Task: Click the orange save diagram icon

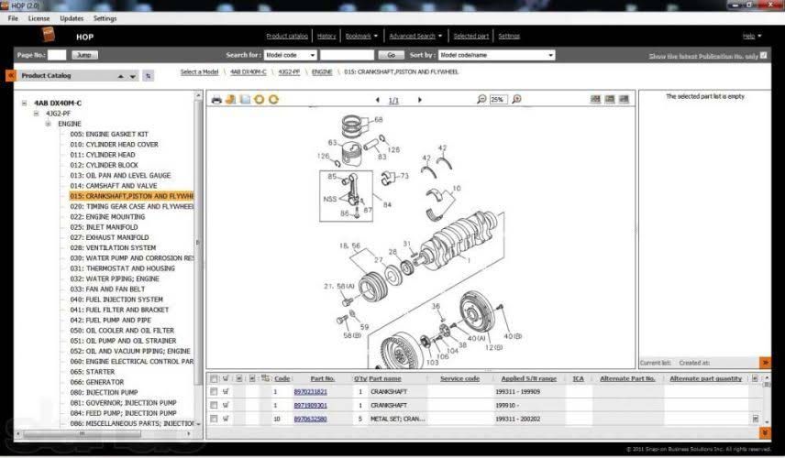Action: pyautogui.click(x=230, y=100)
